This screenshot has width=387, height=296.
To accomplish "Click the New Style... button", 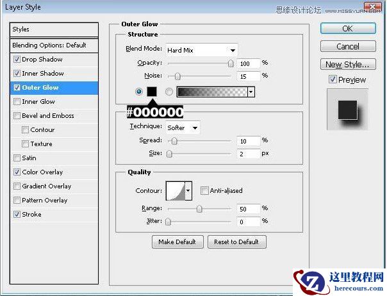I will pos(348,64).
